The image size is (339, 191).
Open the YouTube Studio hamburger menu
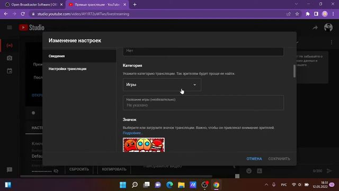(10, 28)
